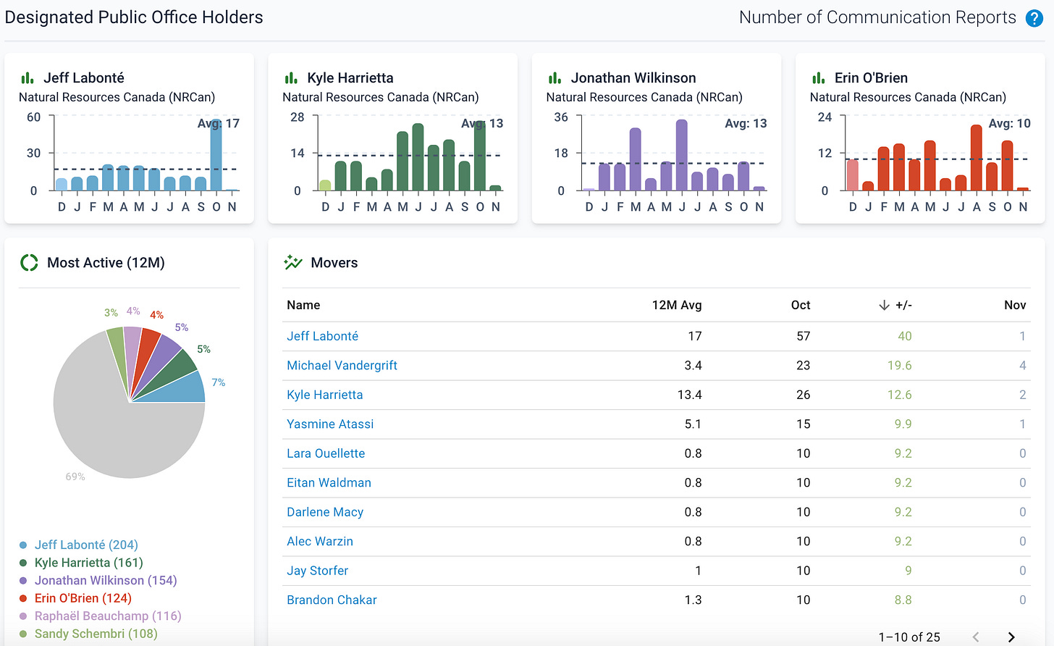The image size is (1054, 646).
Task: Open Darlene Macy link
Action: [325, 512]
